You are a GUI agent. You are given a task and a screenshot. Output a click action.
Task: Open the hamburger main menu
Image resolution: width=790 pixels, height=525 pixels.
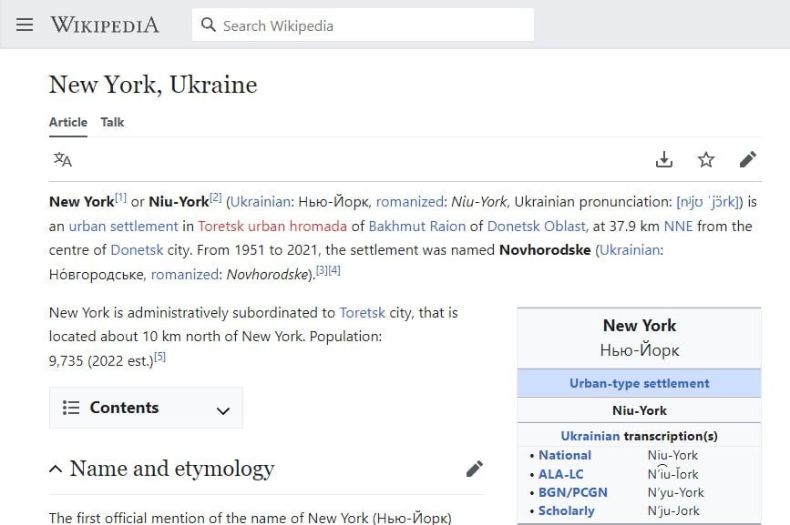pos(25,25)
